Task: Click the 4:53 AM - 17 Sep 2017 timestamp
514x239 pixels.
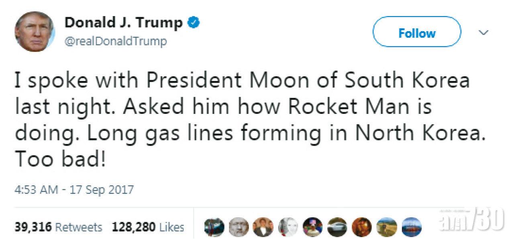Action: (74, 189)
